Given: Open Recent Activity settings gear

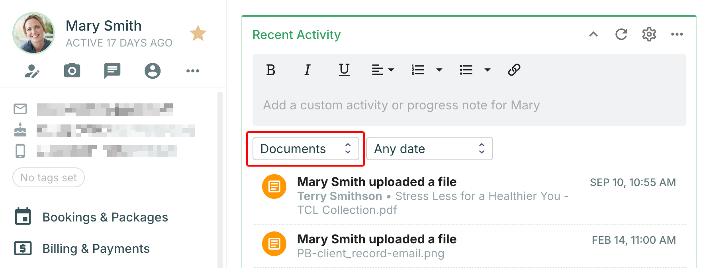Looking at the screenshot, I should point(649,35).
